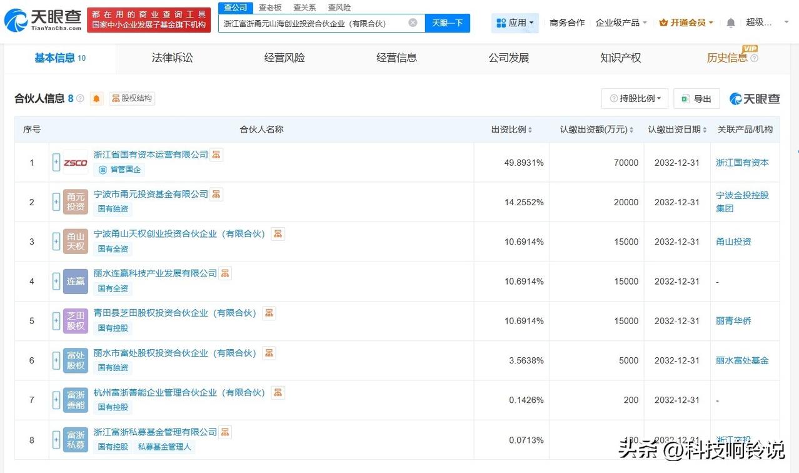Expand row 1 浙江省国有资本运营有限公司
The width and height of the screenshot is (799, 473).
(x=56, y=163)
